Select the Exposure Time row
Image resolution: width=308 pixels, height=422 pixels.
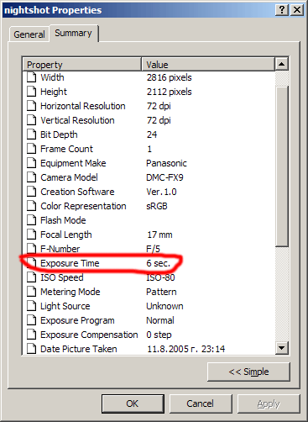click(x=149, y=263)
